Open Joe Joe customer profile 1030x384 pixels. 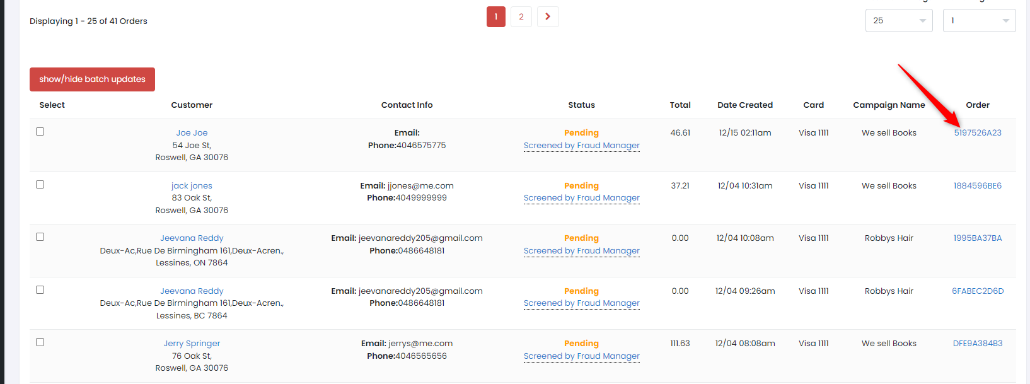pos(192,133)
